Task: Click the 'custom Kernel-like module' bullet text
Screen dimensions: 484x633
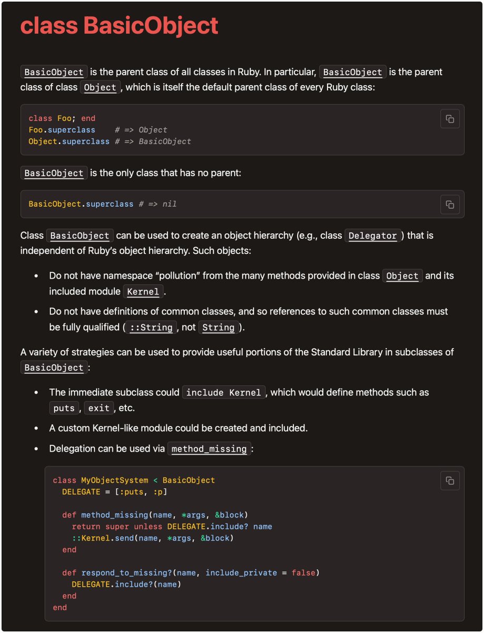Action: (x=179, y=428)
